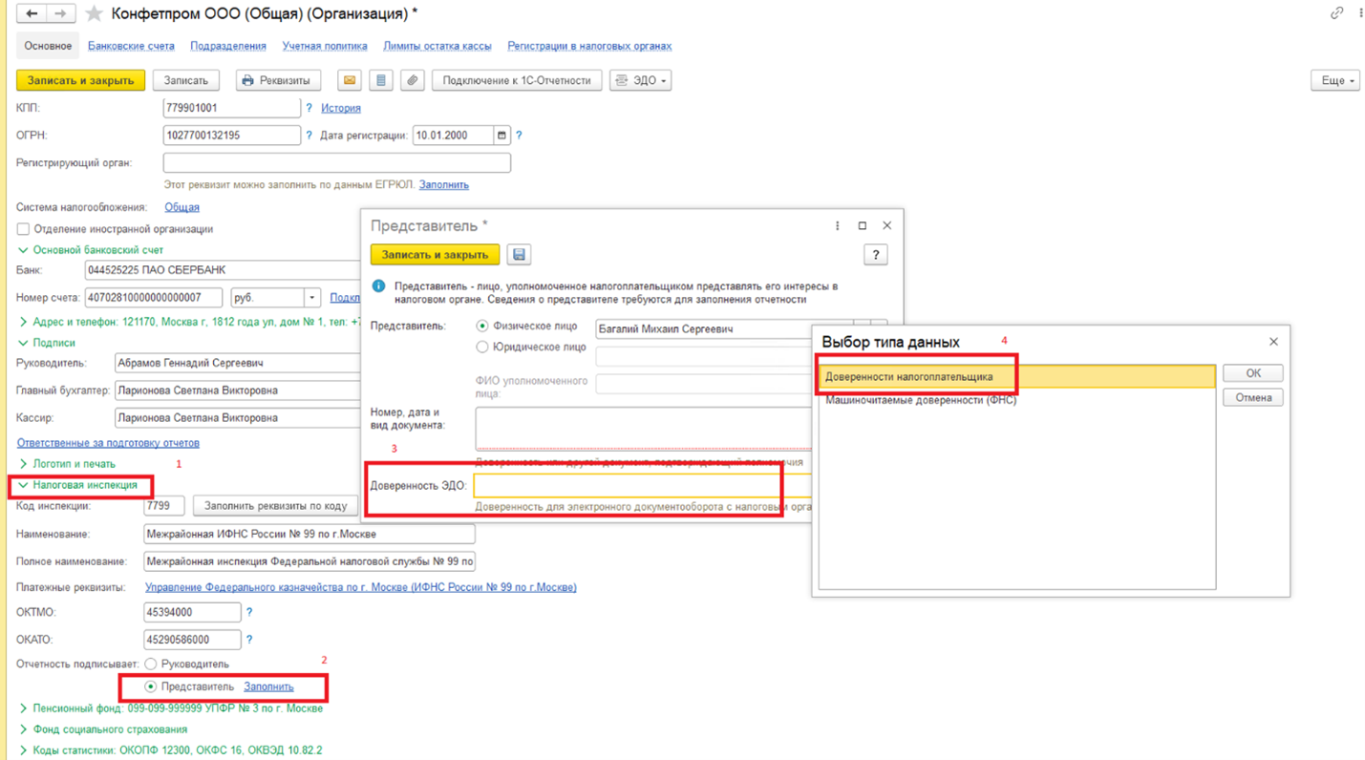Image resolution: width=1365 pixels, height=760 pixels.
Task: Open the list report icon in toolbar
Action: point(381,80)
